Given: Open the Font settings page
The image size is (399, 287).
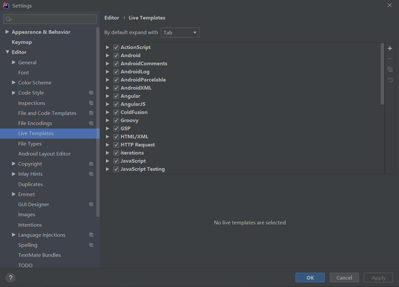Looking at the screenshot, I should pos(23,72).
